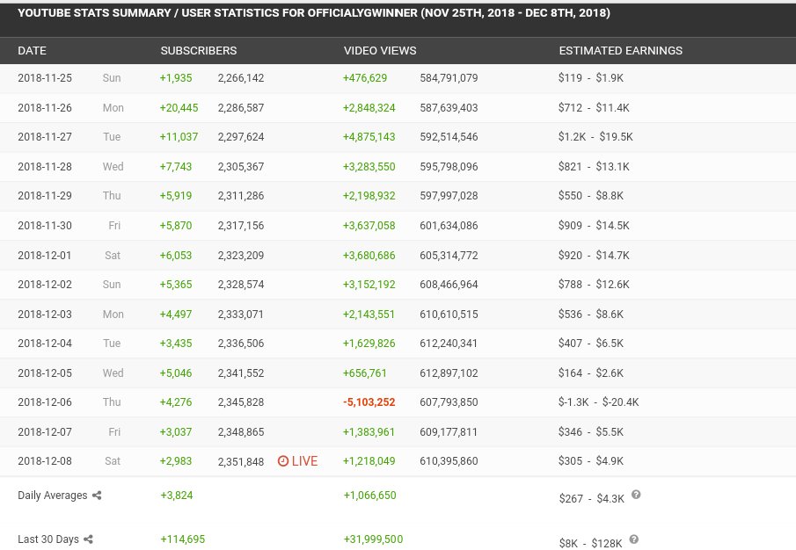Image resolution: width=796 pixels, height=550 pixels.
Task: Click date 2018-12-06
Action: [x=45, y=402]
